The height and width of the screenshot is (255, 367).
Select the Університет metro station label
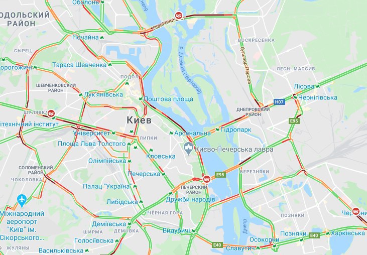pos(91,133)
